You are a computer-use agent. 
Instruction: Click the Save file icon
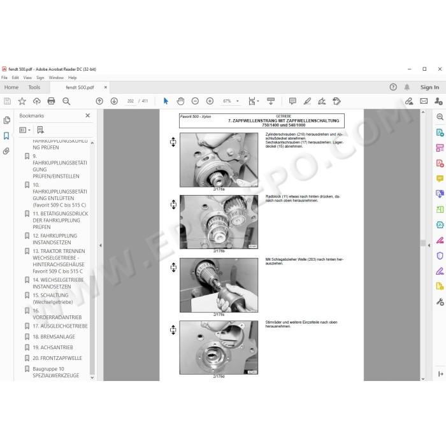[x=7, y=101]
